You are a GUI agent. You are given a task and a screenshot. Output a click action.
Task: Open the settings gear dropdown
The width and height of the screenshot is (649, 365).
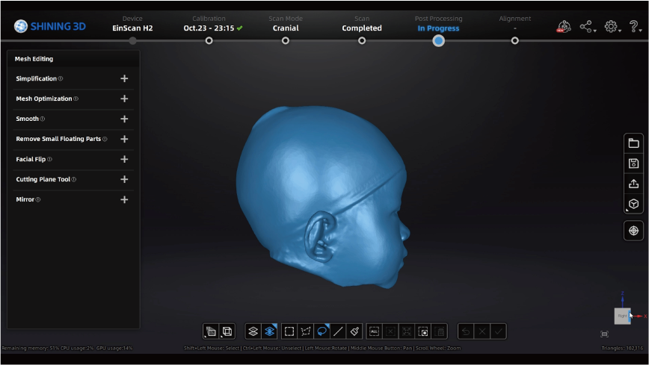click(612, 27)
